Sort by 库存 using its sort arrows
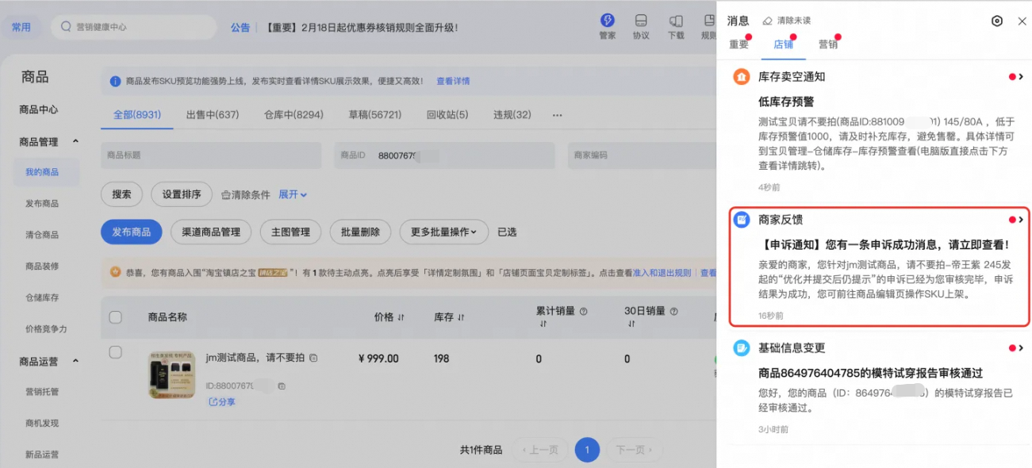Viewport: 1032px width, 468px height. pos(461,317)
